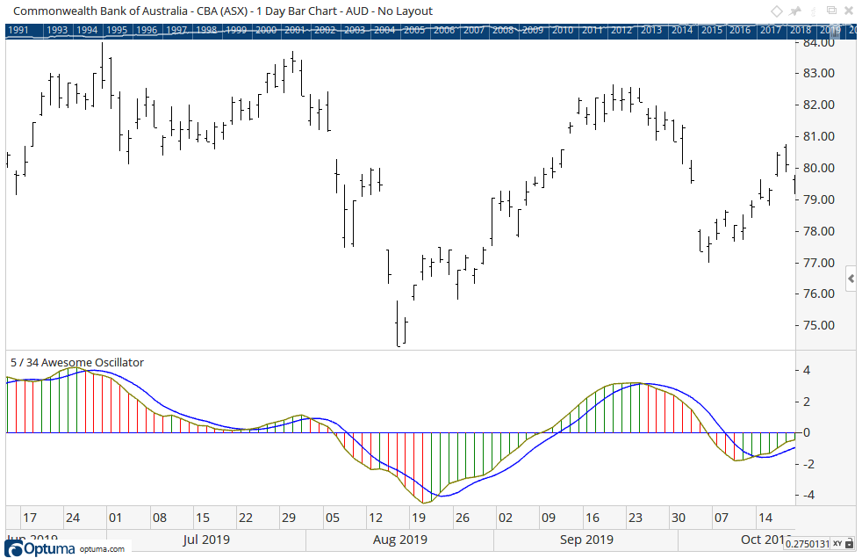The width and height of the screenshot is (862, 558).
Task: Expand side panel using left arrow tab
Action: coord(851,279)
